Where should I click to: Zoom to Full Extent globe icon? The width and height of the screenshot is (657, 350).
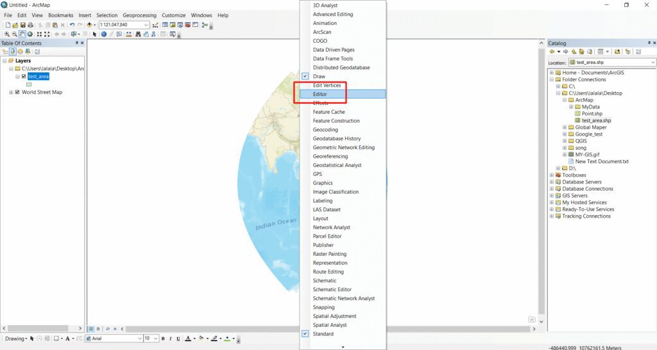pyautogui.click(x=30, y=35)
